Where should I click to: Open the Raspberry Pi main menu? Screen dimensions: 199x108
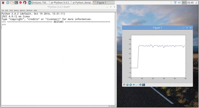(3, 3)
